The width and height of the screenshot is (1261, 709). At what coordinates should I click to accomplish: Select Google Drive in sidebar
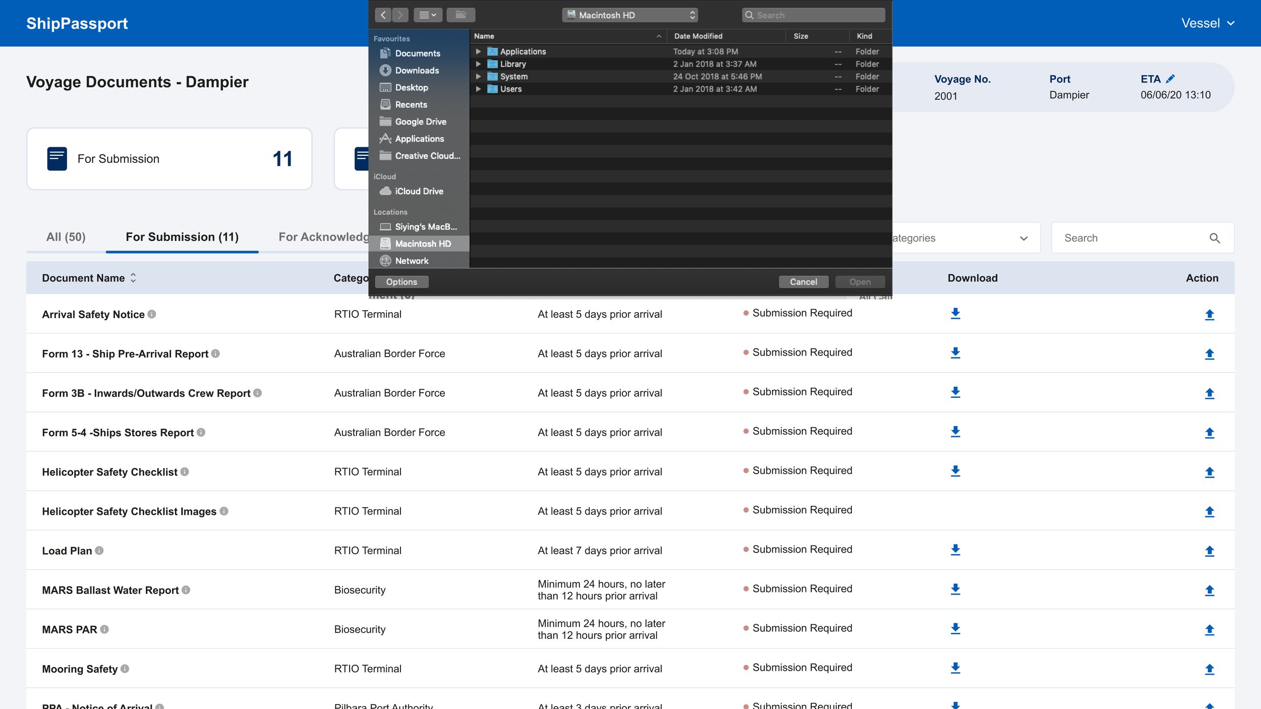pos(419,122)
